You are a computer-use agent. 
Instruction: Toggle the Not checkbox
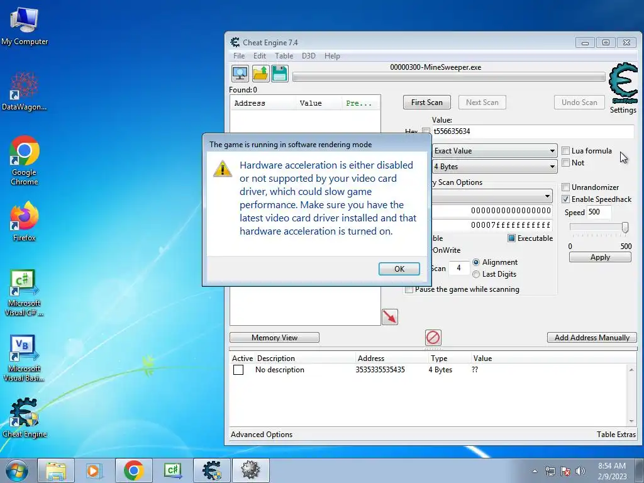(x=565, y=163)
